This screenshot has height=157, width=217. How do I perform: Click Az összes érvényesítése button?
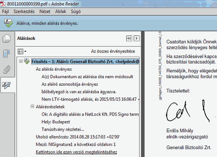[113, 51]
